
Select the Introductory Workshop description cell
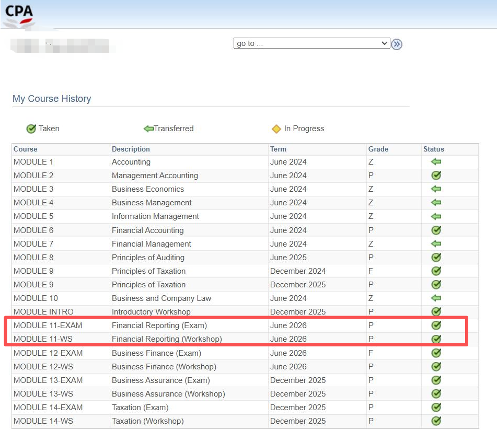(189, 312)
